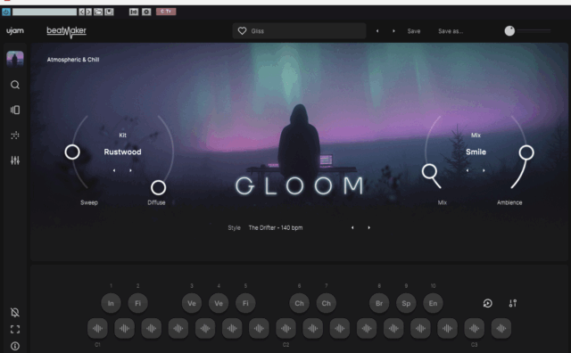Open the micro timing settings icon

click(513, 303)
